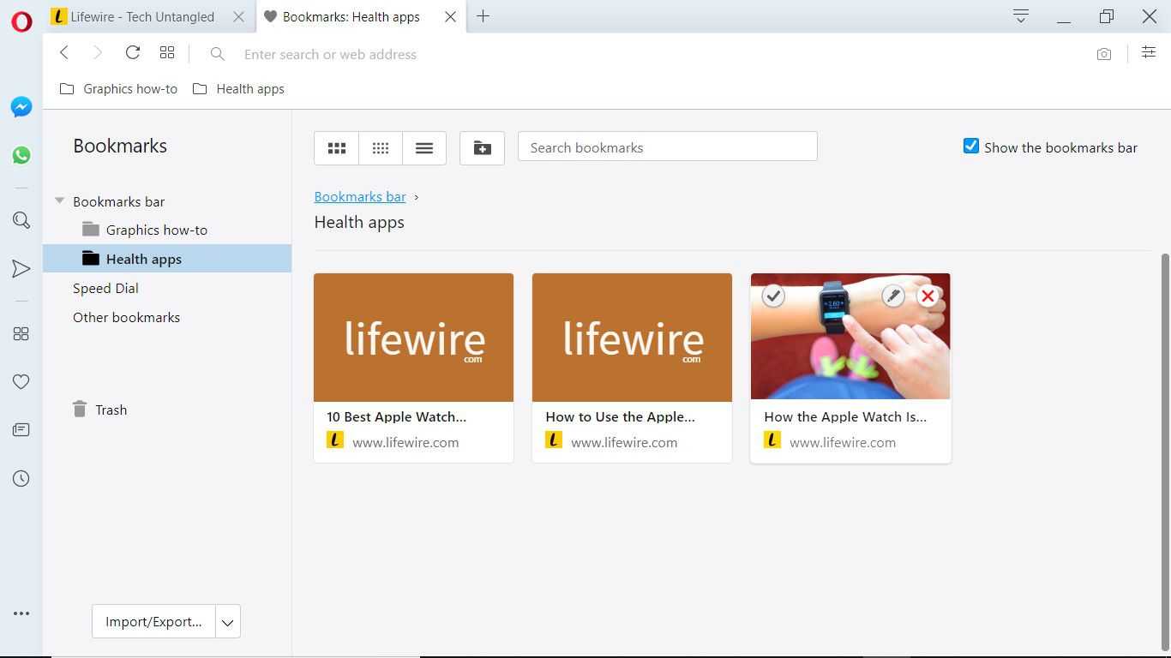Click the pencil edit icon on bookmark
The height and width of the screenshot is (658, 1171).
click(892, 296)
